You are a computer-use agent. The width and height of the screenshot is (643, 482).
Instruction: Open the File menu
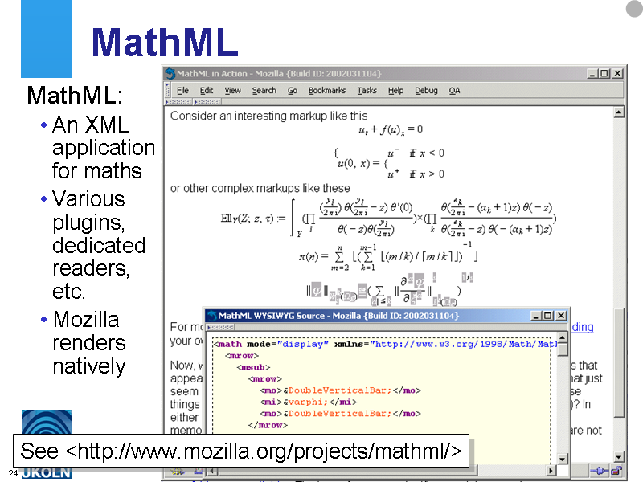pos(182,90)
